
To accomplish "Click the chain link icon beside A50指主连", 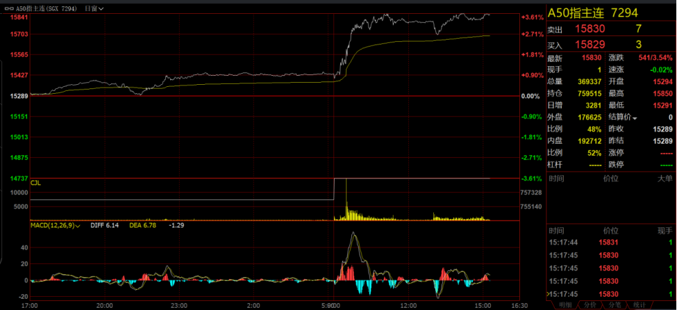I will point(8,8).
